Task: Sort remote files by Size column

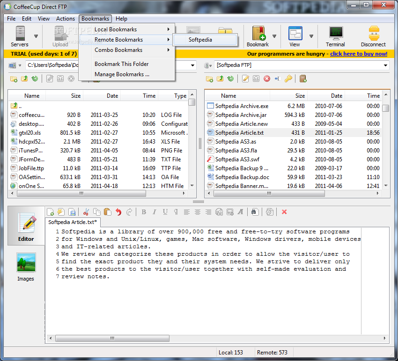Action: pos(288,96)
